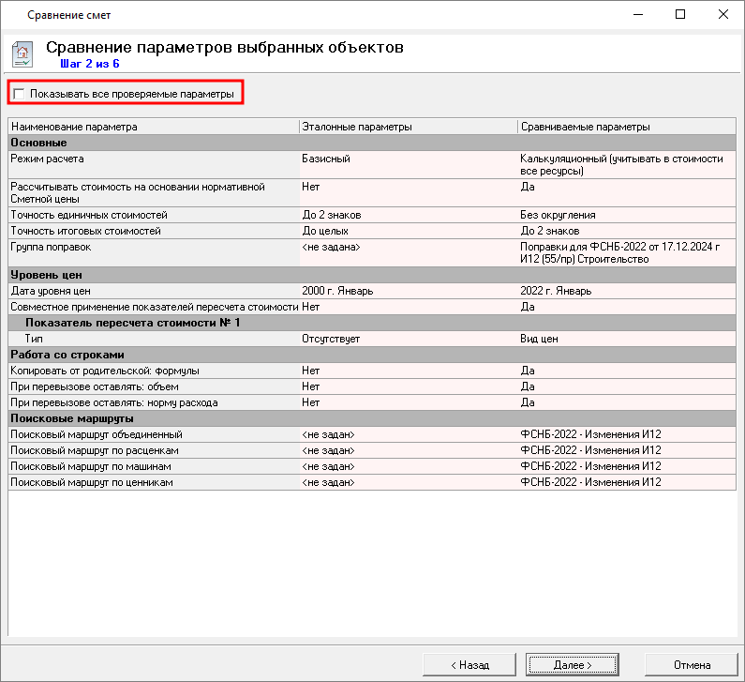745x682 pixels.
Task: Select the 'Режим расчета' parameter row
Action: [47, 159]
